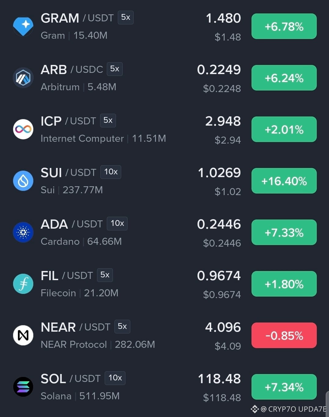Tap the Solana logo icon
Viewport: 329px width, 417px height.
[23, 387]
